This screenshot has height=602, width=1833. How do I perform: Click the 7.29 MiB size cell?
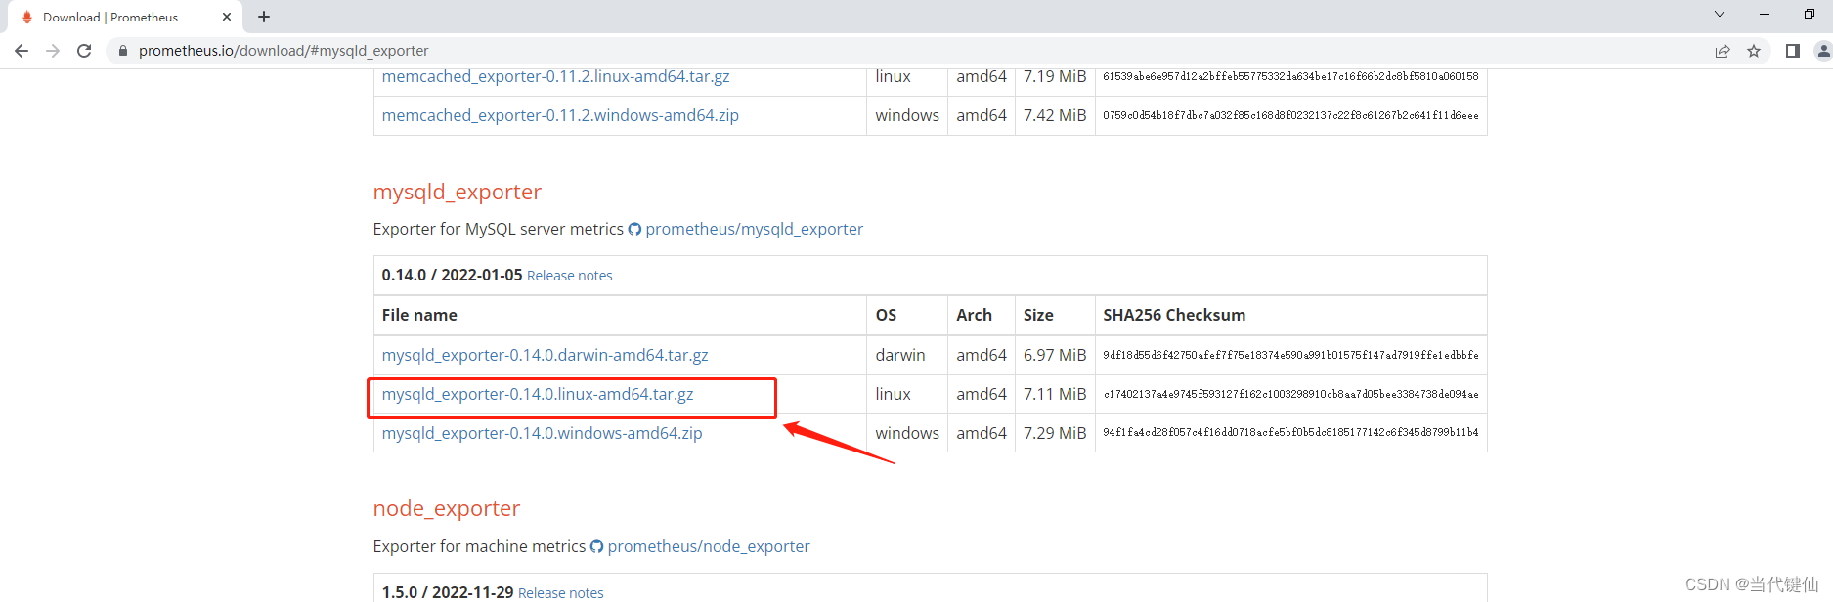1055,433
